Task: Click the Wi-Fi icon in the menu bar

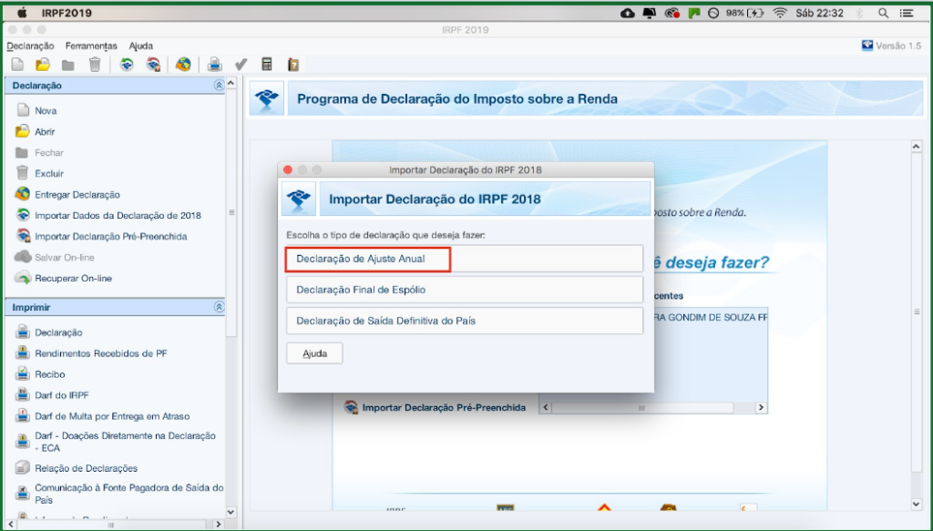Action: (x=780, y=13)
